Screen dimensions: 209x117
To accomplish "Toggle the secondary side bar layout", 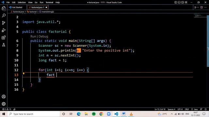I will pos(183,2).
